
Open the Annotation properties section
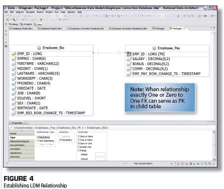[22, 149]
